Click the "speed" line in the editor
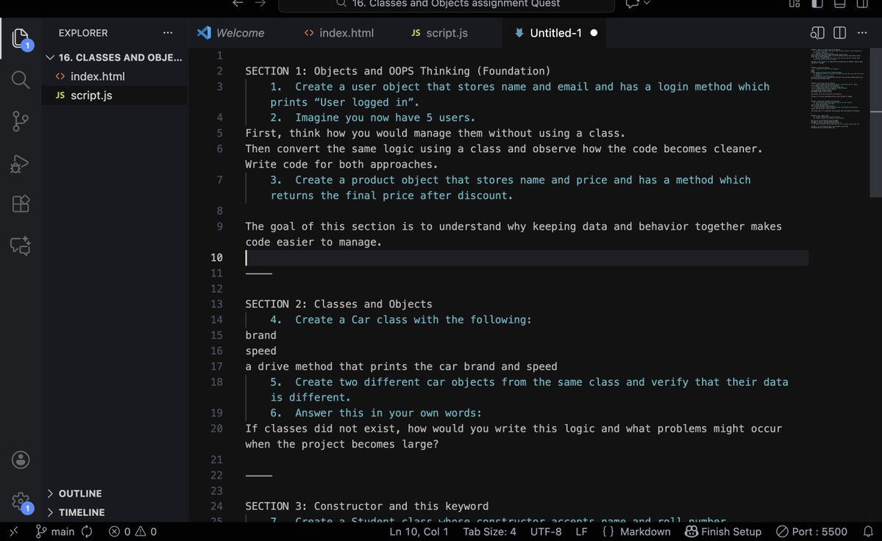The image size is (882, 541). pyautogui.click(x=260, y=351)
